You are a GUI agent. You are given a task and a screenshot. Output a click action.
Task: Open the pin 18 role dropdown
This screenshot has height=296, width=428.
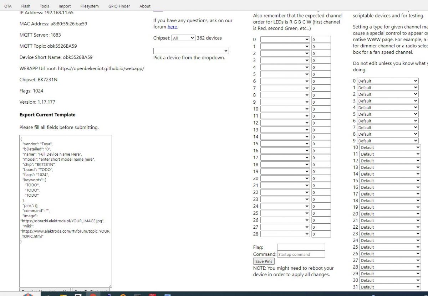click(x=285, y=165)
